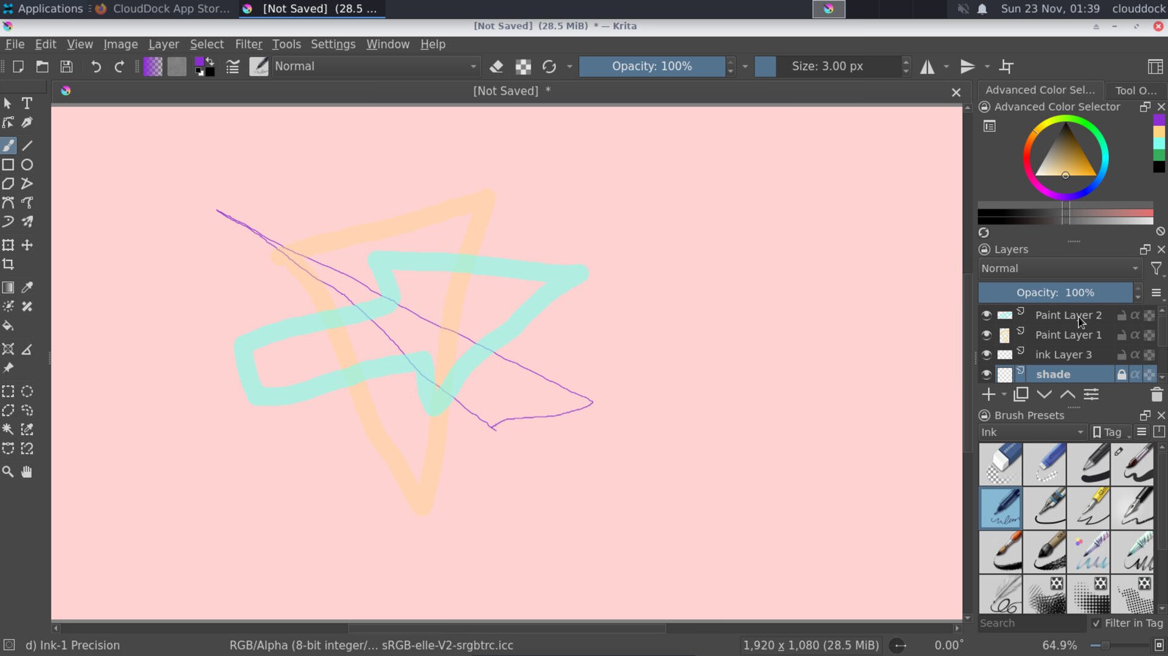Pick the Color Sampler tool
This screenshot has width=1168, height=656.
27,287
